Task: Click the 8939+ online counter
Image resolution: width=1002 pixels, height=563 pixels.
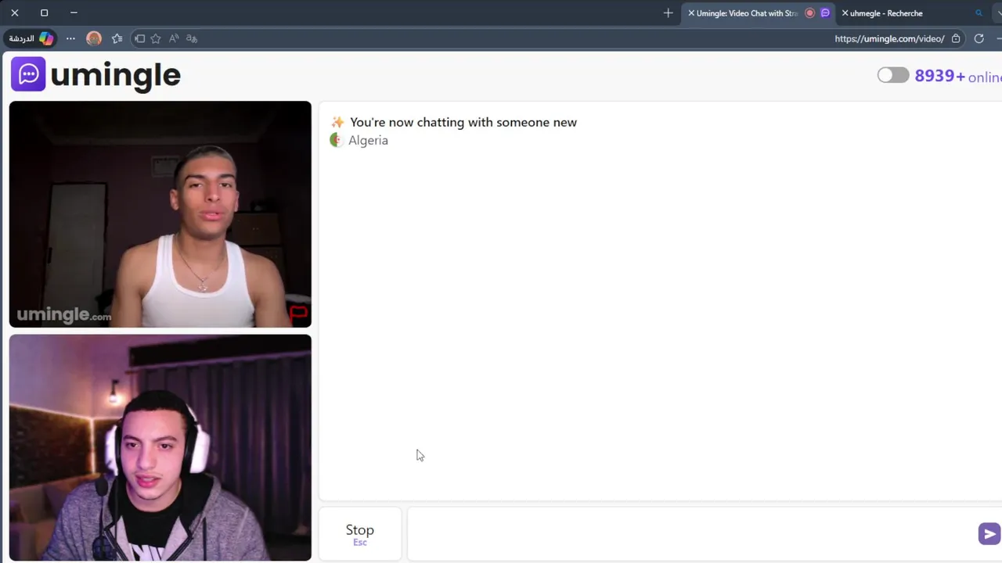Action: 958,76
